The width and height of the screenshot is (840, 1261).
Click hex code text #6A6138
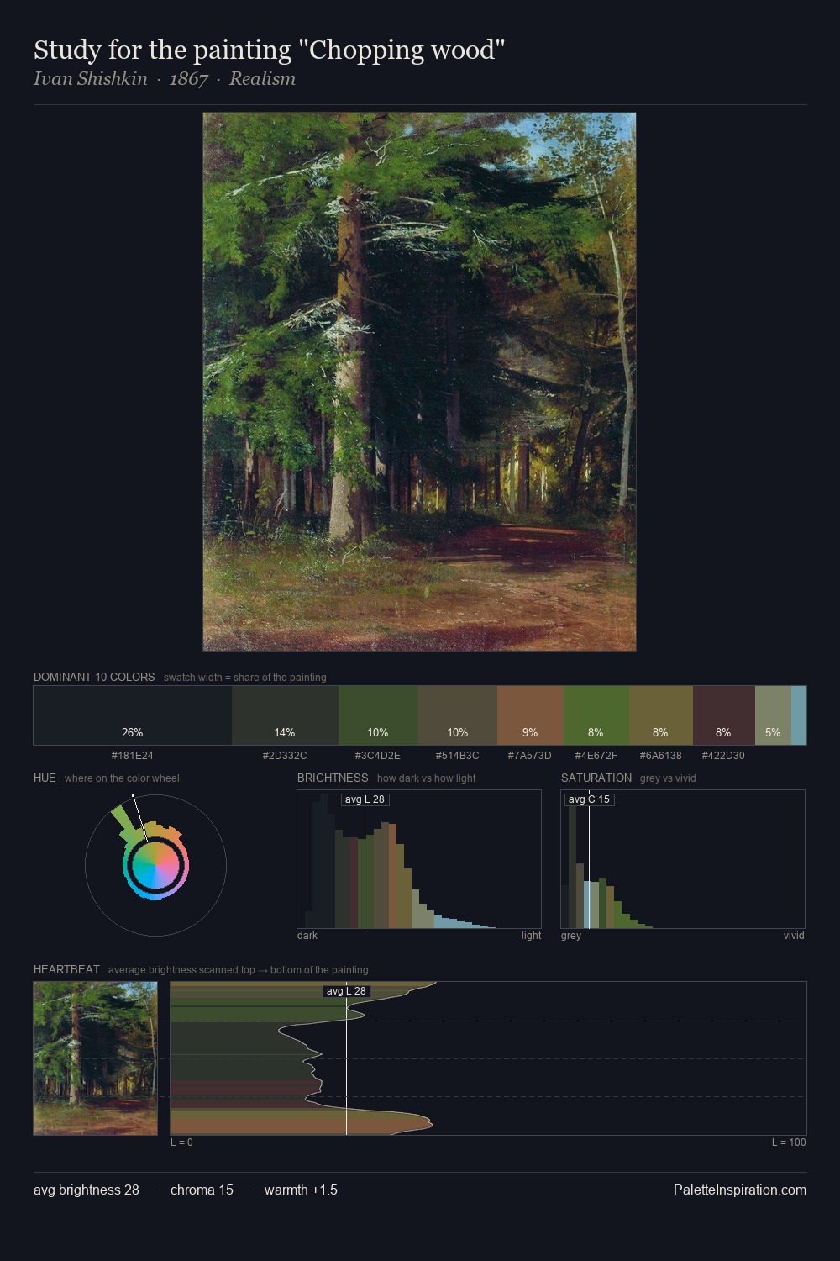pos(661,756)
